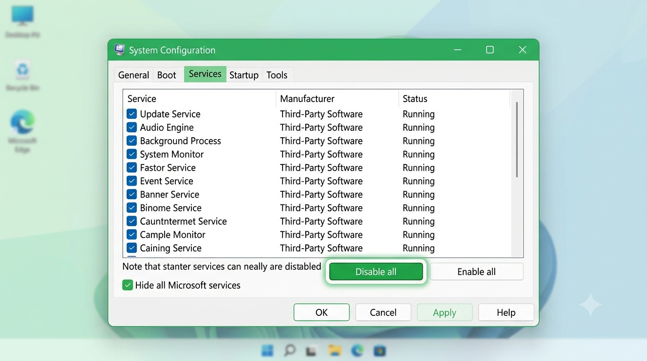Click the System Configuration title bar icon
This screenshot has height=361, width=647.
click(x=119, y=50)
